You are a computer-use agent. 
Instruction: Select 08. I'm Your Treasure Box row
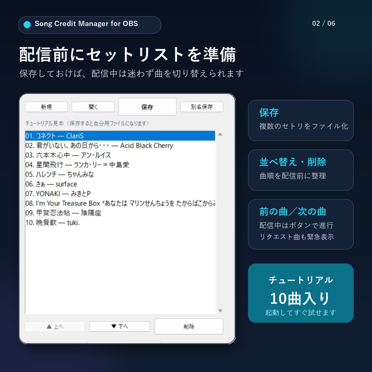(120, 203)
